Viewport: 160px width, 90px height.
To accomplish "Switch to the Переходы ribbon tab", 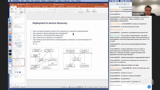I will (45, 6).
